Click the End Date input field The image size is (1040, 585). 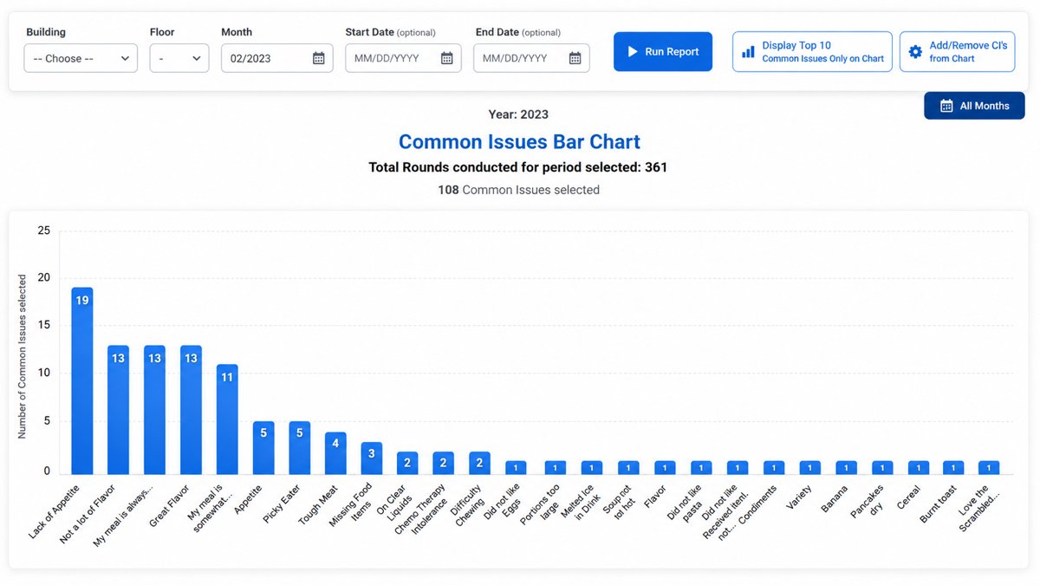tap(531, 58)
